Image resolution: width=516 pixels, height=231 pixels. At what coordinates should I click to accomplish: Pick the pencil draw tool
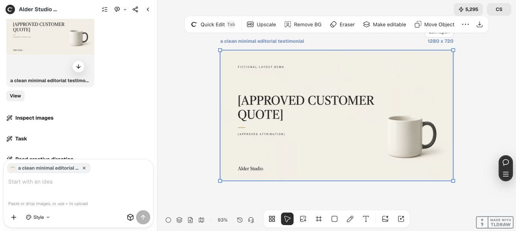click(350, 219)
